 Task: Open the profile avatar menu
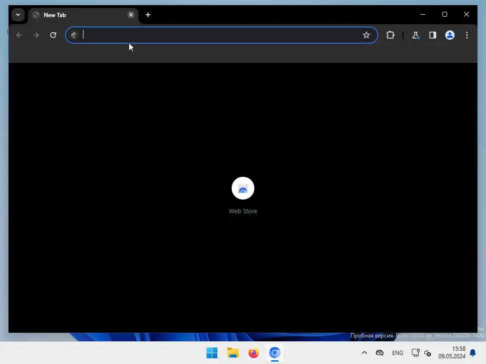450,35
